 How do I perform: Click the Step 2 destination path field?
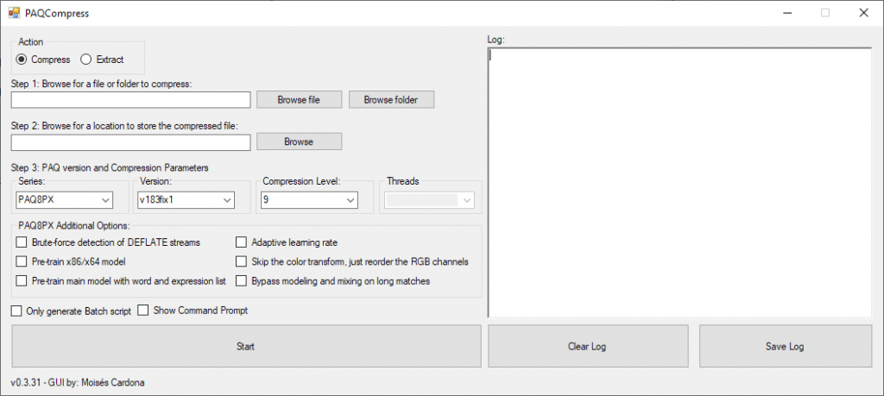click(x=131, y=142)
